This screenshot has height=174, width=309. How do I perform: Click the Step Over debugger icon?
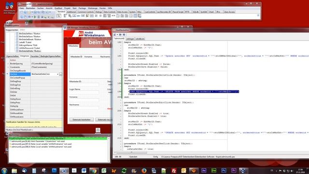pyautogui.click(x=49, y=17)
